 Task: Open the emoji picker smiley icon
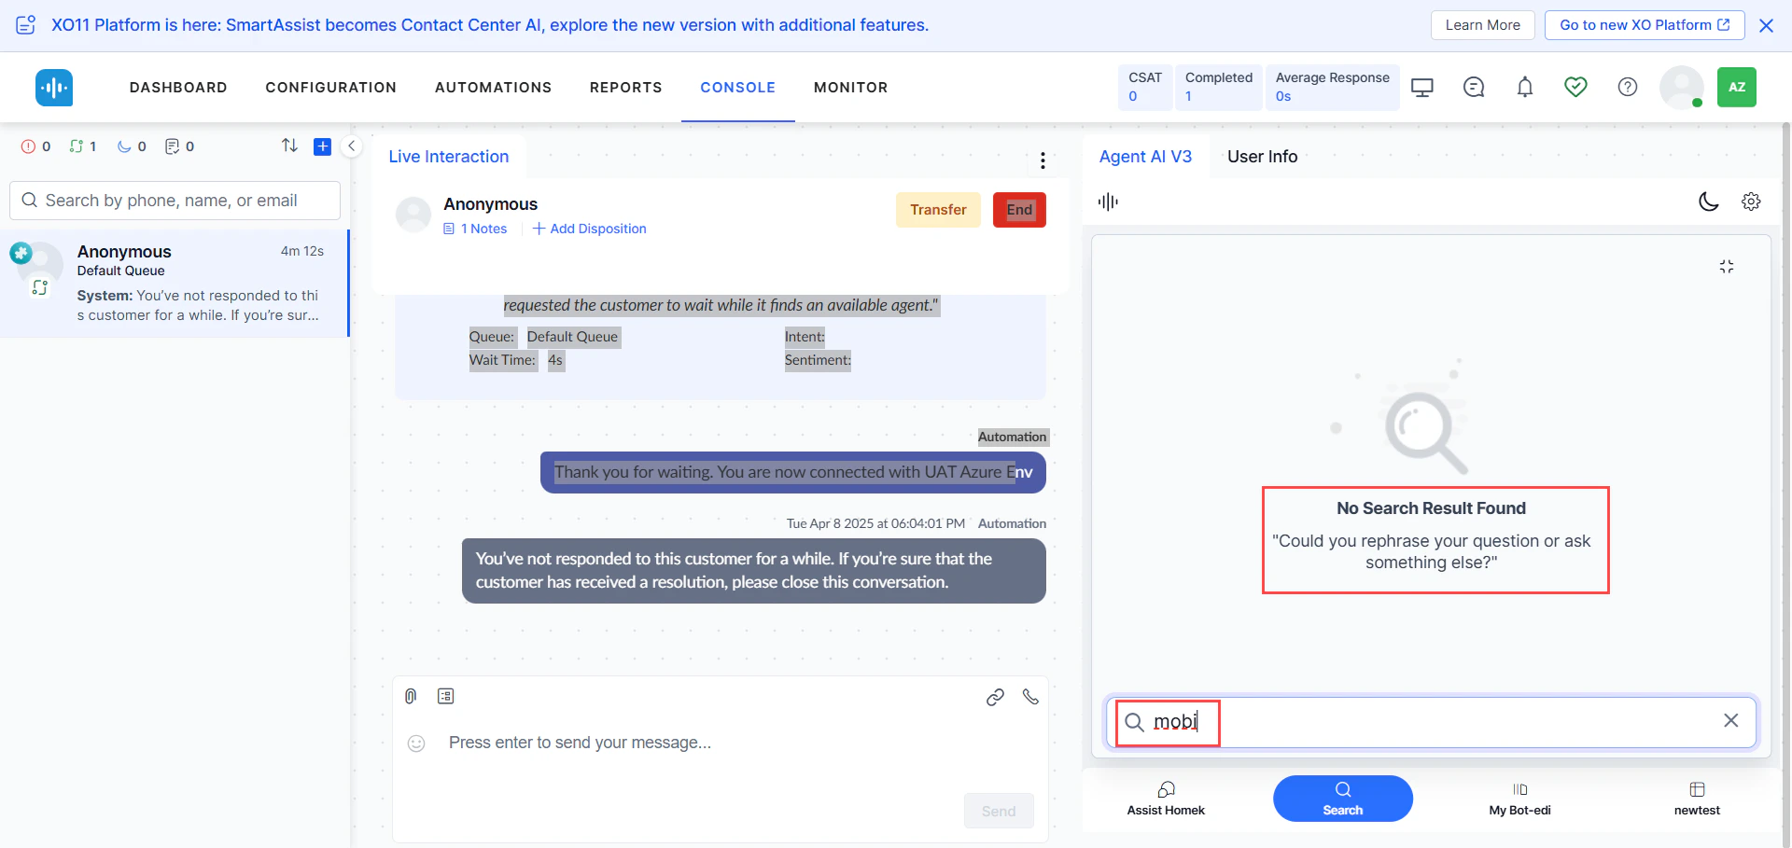[x=416, y=744]
